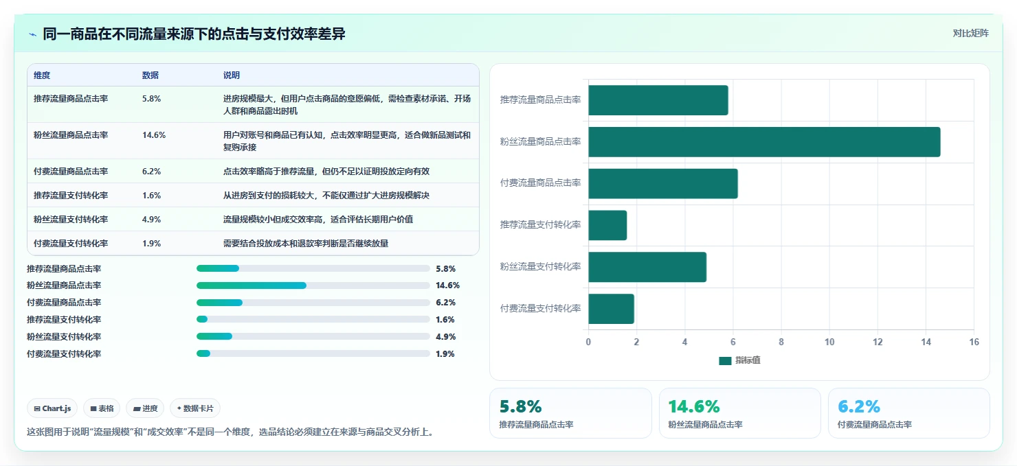The image size is (1017, 466).
Task: Click the x-axis tick label 8
Action: point(781,342)
